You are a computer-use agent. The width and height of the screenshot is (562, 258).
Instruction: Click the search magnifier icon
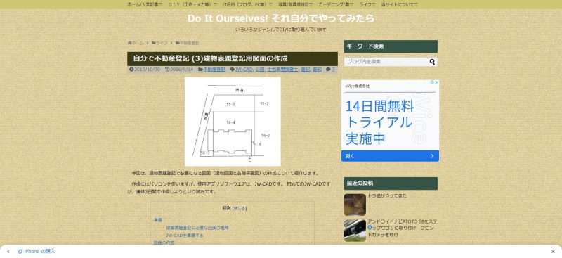(x=432, y=62)
